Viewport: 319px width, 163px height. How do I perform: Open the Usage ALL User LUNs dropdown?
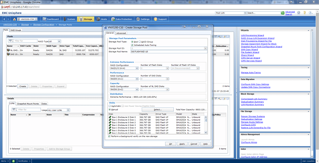(59, 110)
